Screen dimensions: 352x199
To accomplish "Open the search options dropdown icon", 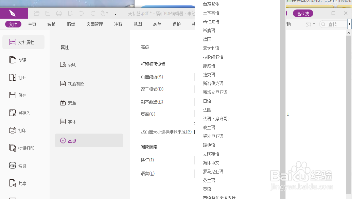I will tap(310, 24).
